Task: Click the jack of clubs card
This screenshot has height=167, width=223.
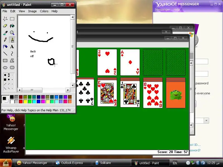Action: coord(130,94)
